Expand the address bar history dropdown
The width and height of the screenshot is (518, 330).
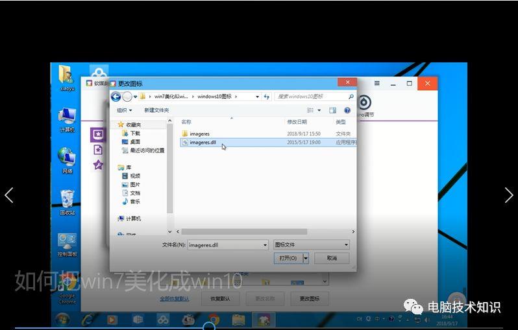pyautogui.click(x=257, y=97)
